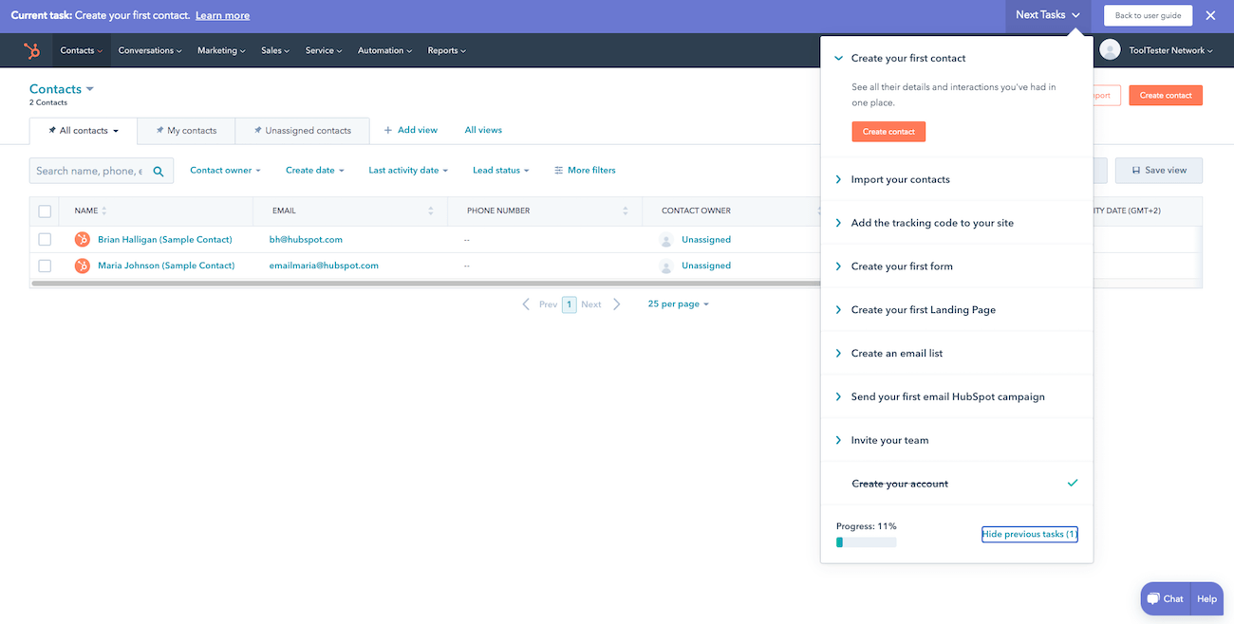
Task: Open the Contacts nav menu
Action: tap(82, 50)
